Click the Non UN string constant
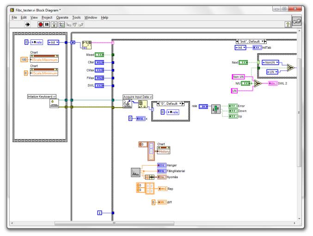Screen dimensions: 313x236 (239, 77)
